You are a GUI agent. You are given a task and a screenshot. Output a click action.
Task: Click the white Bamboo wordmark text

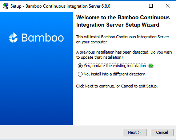pyautogui.click(x=43, y=38)
